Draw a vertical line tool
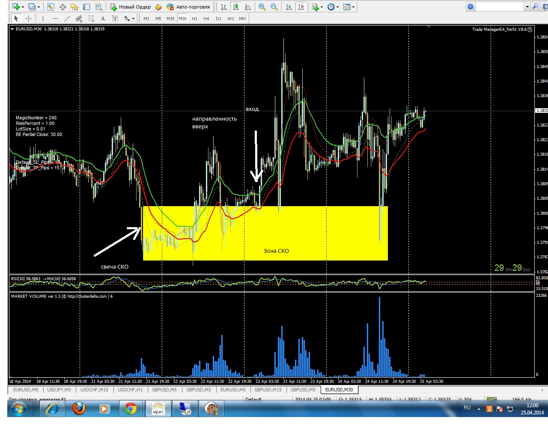Screen dimensions: 548x438 (43, 18)
